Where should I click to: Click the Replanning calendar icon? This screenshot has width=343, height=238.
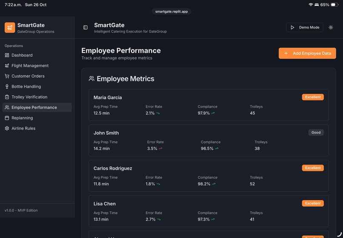coord(7,118)
